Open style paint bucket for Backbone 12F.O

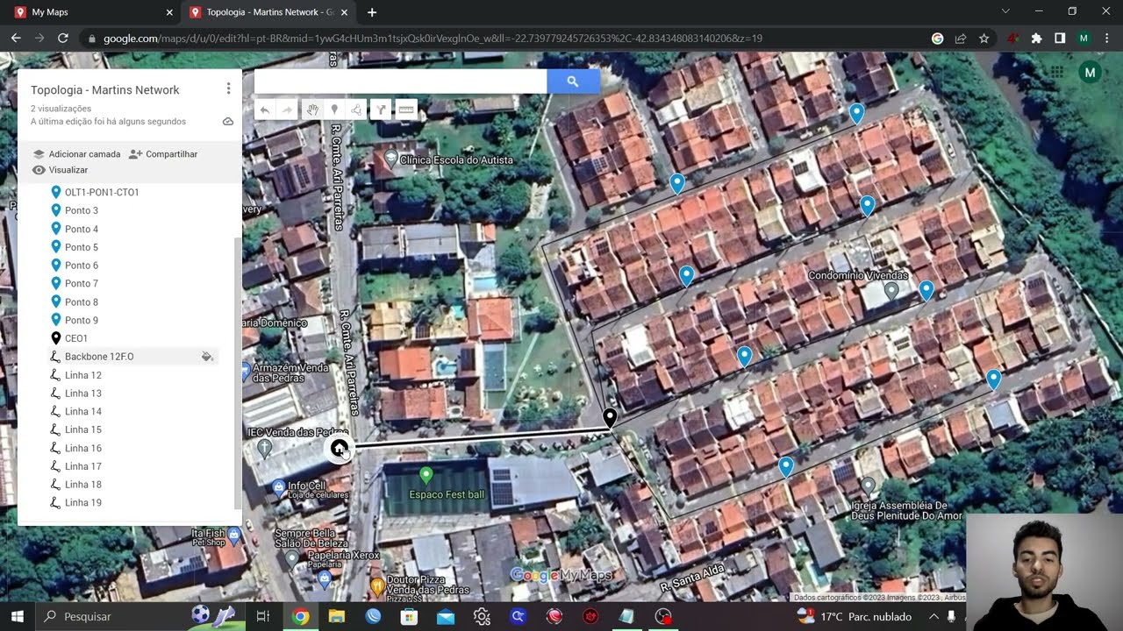pos(207,357)
